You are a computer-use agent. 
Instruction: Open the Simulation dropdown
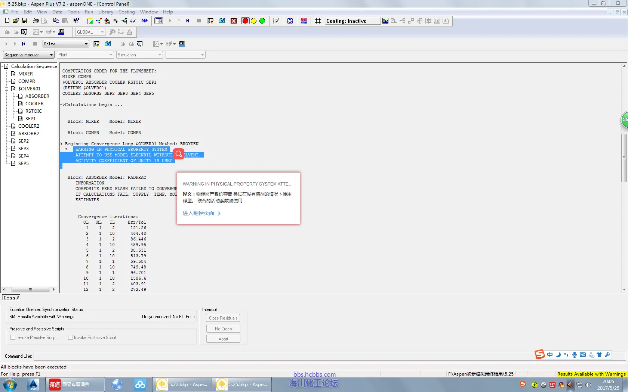pos(139,55)
